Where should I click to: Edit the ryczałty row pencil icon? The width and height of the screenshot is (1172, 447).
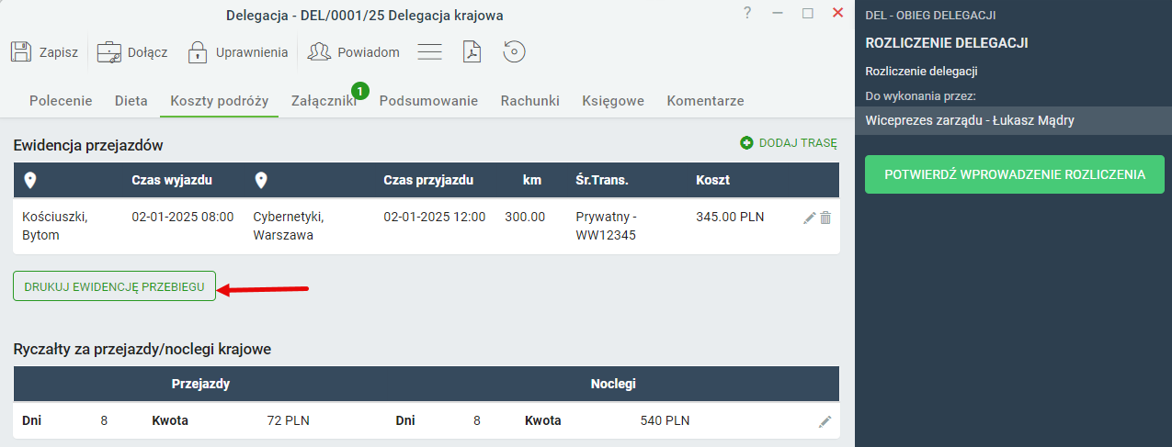pyautogui.click(x=825, y=421)
